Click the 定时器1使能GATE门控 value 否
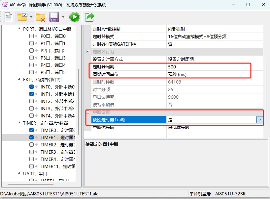 [x=215, y=44]
